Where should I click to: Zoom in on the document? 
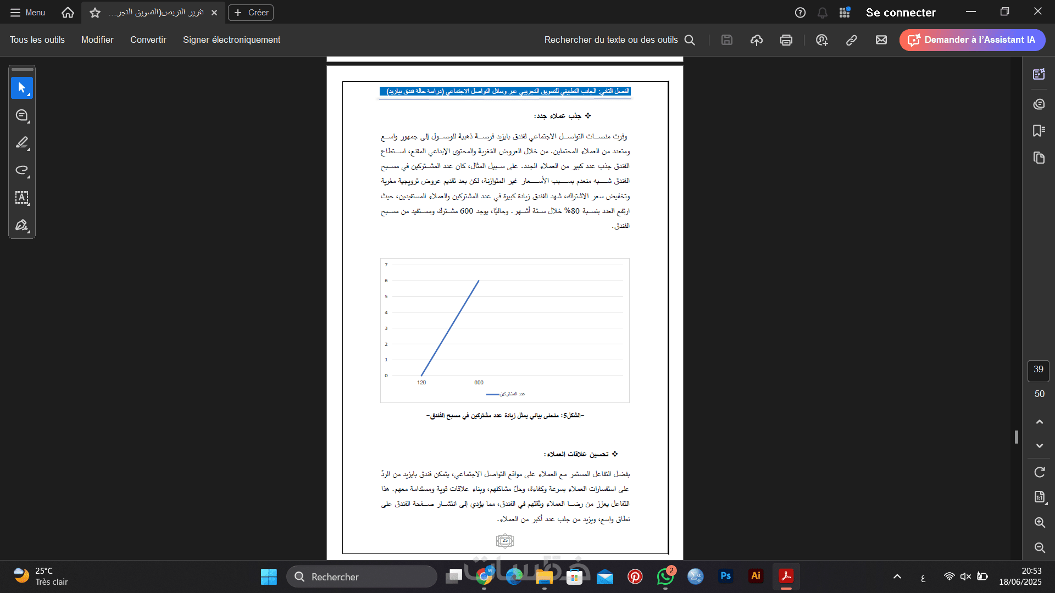[x=1039, y=522]
